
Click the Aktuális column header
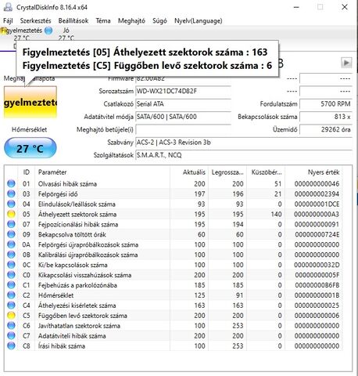tap(189, 172)
